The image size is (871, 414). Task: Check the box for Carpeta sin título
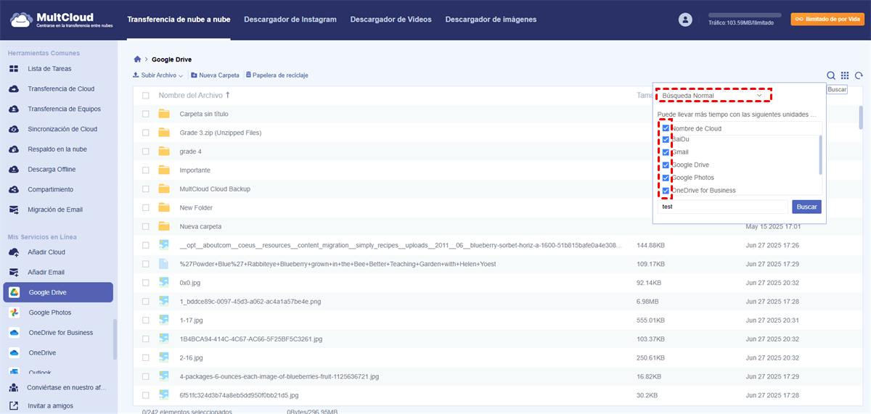(146, 114)
